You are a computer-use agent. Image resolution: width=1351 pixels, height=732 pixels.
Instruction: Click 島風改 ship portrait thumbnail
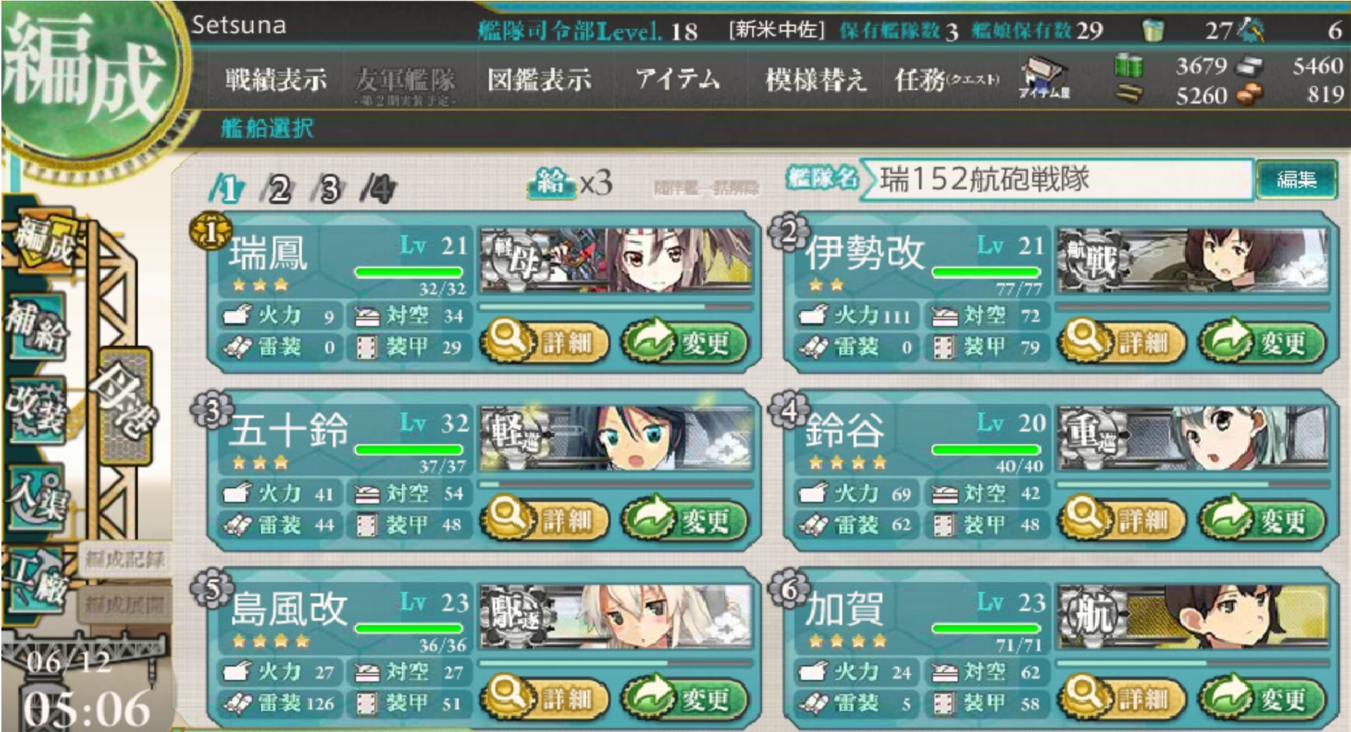[616, 617]
